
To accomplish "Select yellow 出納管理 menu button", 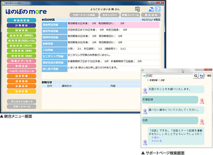I will (x=21, y=91).
